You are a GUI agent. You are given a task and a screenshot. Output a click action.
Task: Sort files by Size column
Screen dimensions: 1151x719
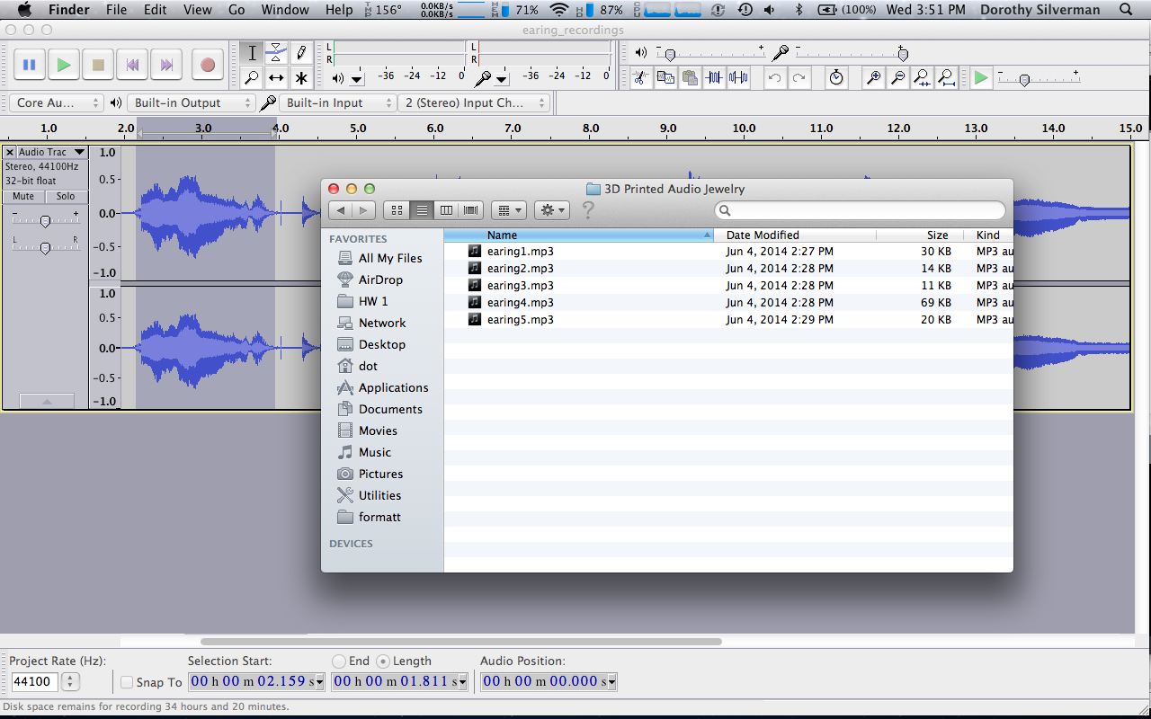coord(919,235)
